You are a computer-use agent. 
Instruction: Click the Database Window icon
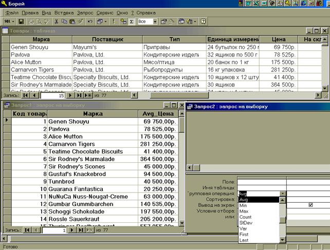(181, 22)
